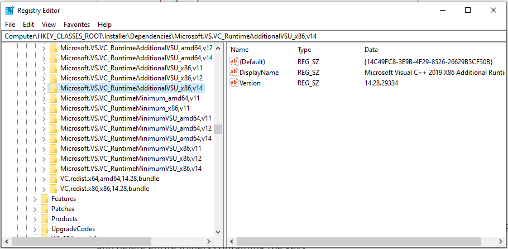The image size is (508, 249).
Task: Expand the selected RuntimeAdditionalVSU_x86,v14 key
Action: click(x=44, y=89)
